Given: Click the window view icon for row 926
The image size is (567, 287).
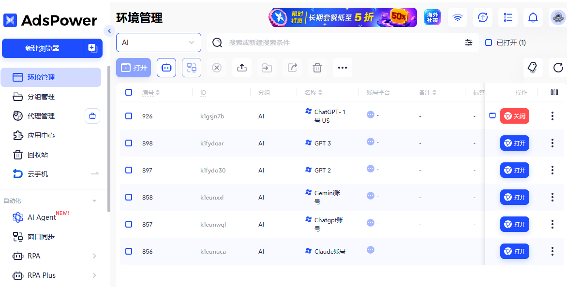Looking at the screenshot, I should click(492, 116).
